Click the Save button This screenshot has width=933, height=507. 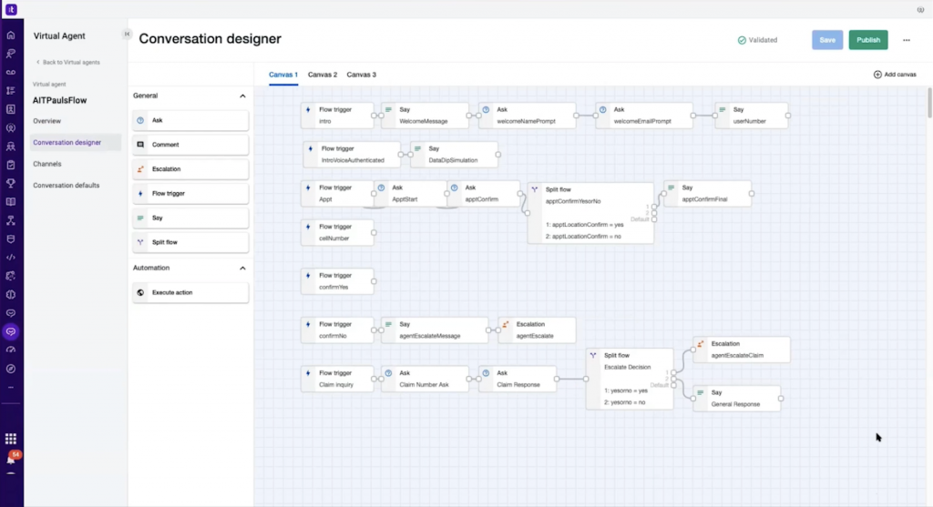[x=827, y=40]
